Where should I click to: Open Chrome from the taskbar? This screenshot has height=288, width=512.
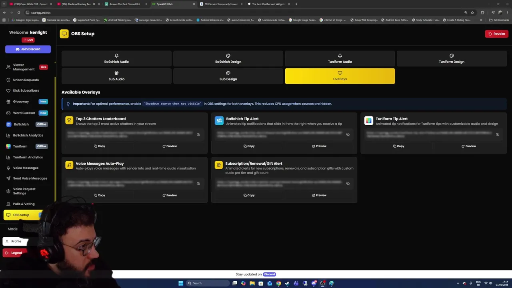278,283
